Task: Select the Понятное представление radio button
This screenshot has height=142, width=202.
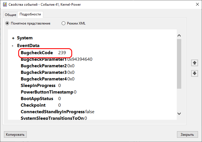Action: (7, 23)
